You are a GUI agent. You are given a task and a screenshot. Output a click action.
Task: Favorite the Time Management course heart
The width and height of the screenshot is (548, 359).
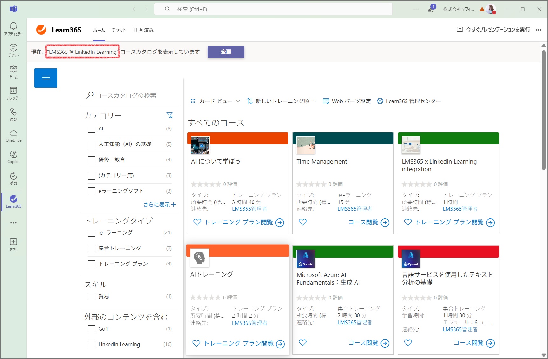coord(303,222)
